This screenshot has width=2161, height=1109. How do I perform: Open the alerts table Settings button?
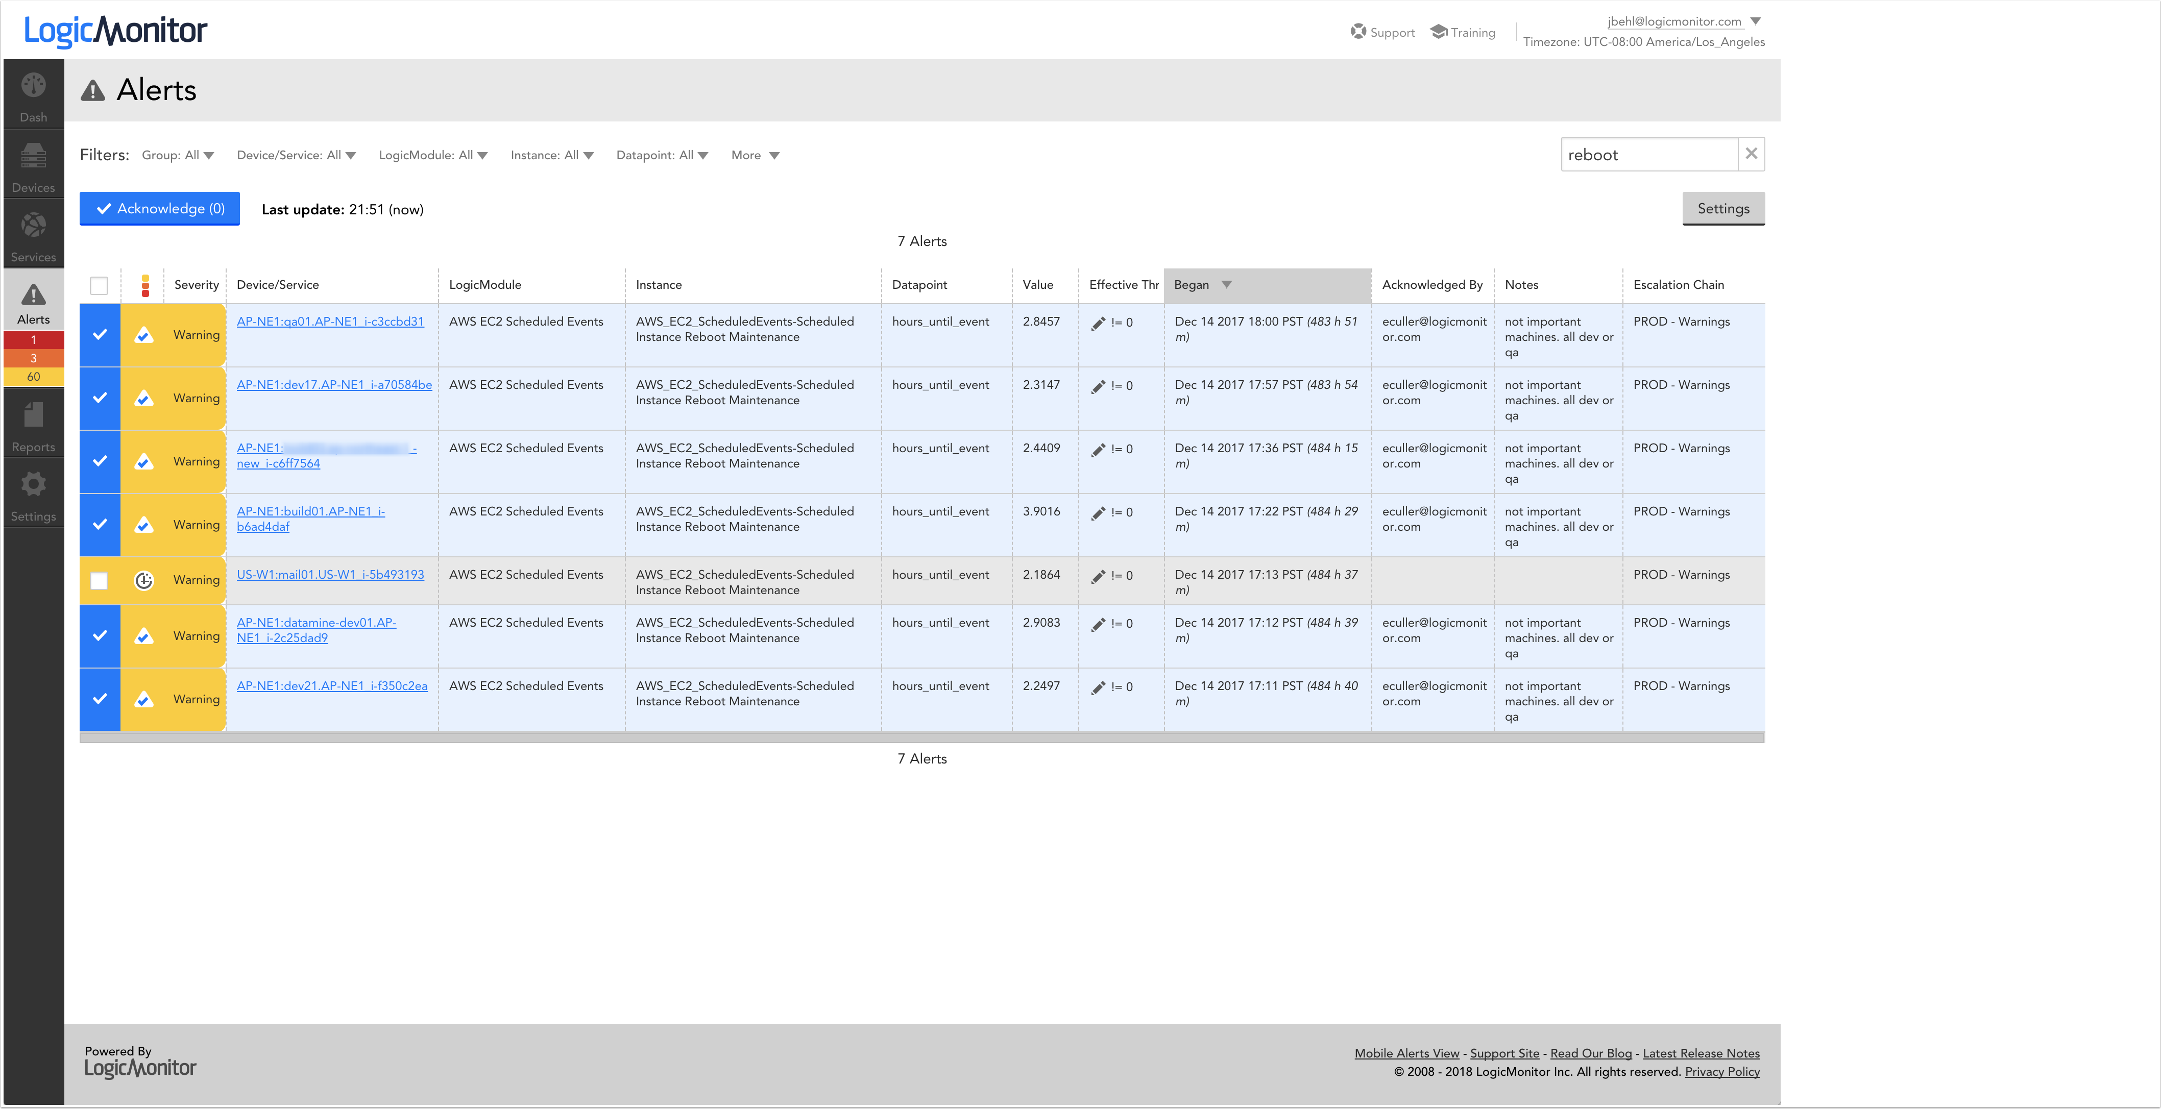1723,209
